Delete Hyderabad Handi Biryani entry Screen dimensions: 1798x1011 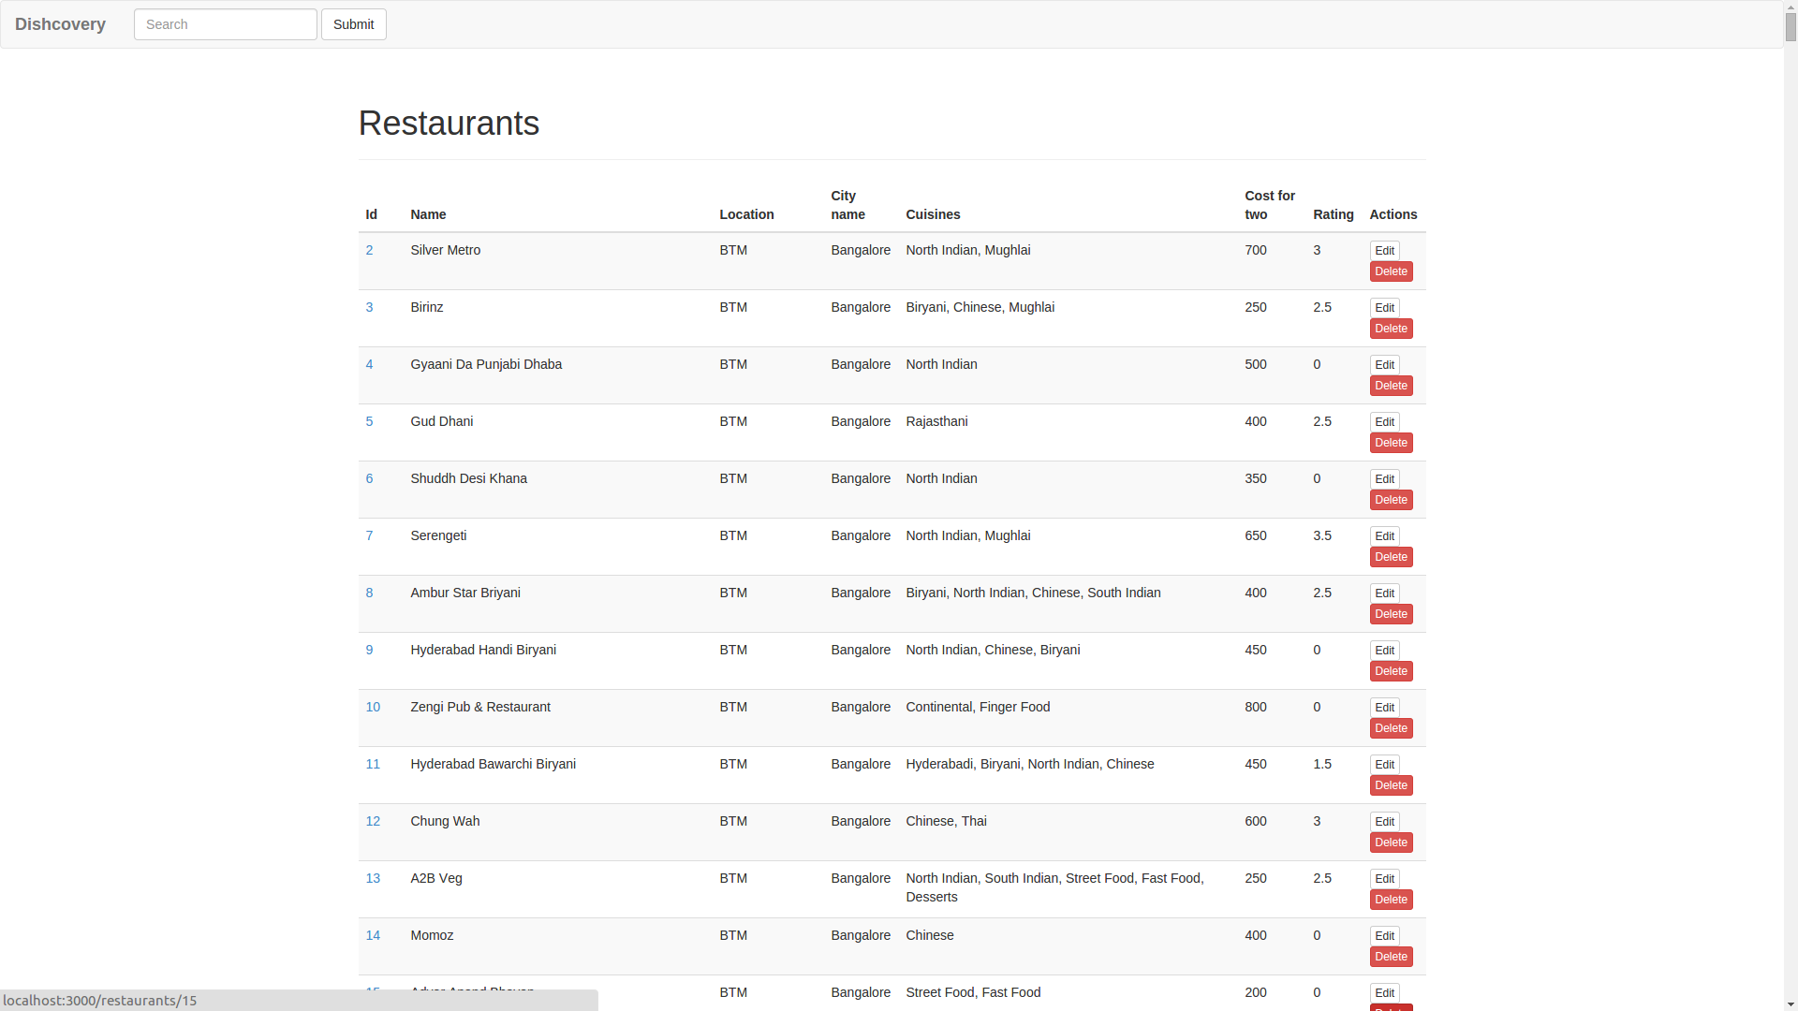1391,671
